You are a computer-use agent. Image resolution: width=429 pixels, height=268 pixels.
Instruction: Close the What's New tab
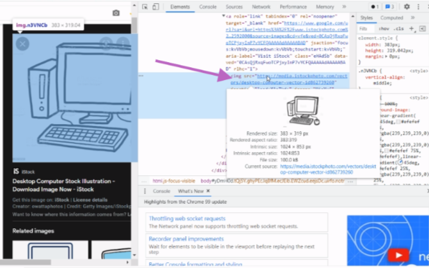coord(208,191)
